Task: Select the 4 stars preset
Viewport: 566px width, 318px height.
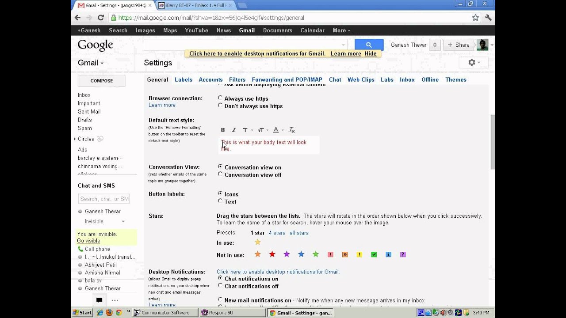Action: 277,233
